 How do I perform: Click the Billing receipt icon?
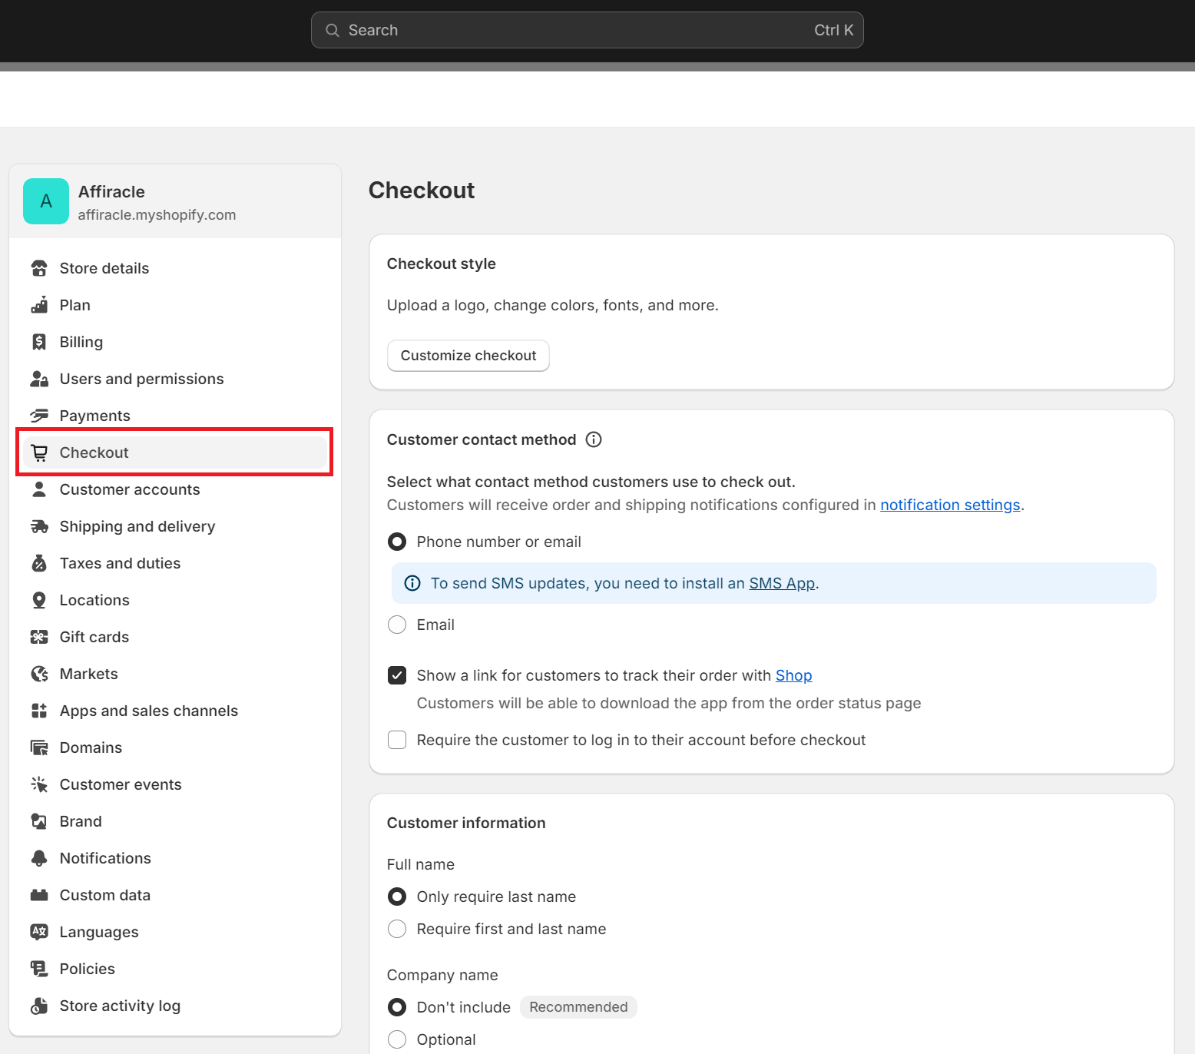[39, 342]
